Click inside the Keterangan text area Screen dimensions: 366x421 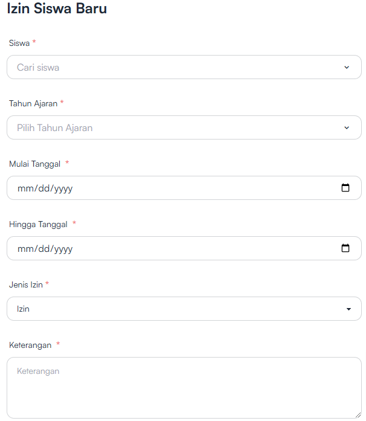184,387
